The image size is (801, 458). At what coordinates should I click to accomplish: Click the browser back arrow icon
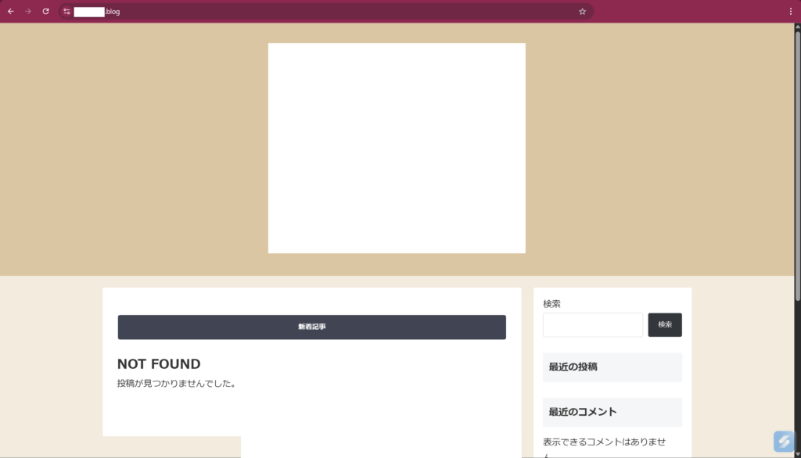tap(10, 11)
